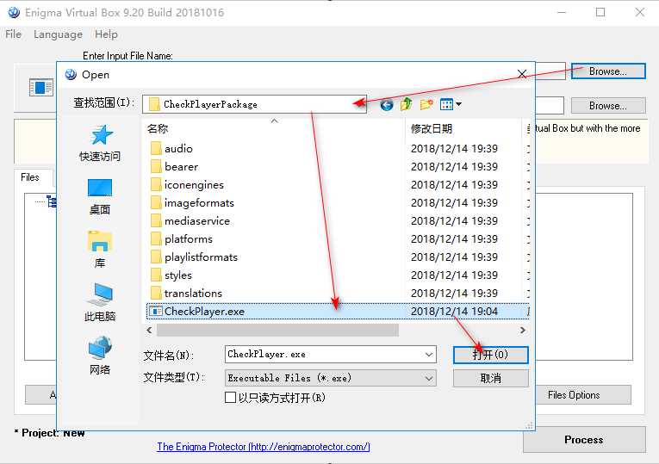The image size is (659, 464).
Task: Select the playlistformats folder
Action: click(x=194, y=257)
